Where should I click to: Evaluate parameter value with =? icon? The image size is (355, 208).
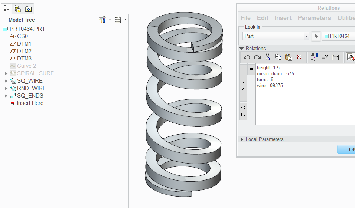coord(325,57)
